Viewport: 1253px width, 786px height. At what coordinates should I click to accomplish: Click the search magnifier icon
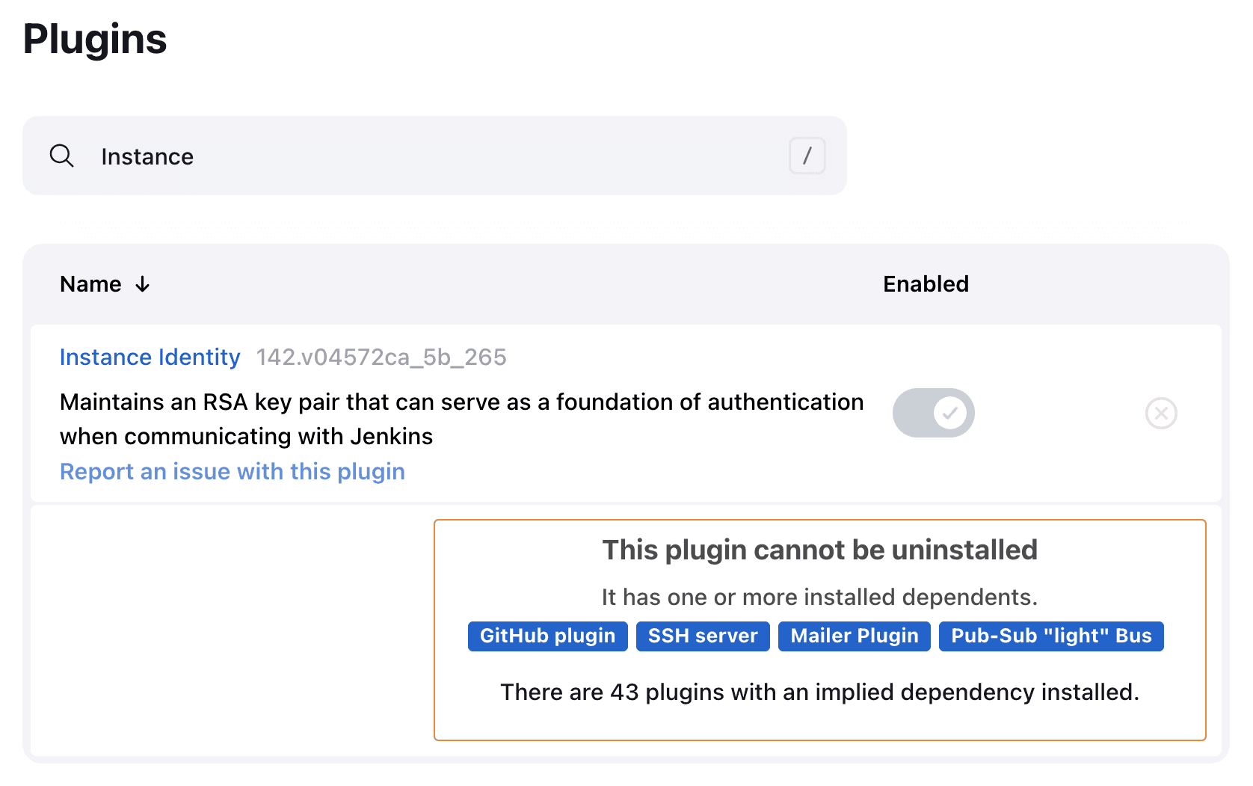coord(62,156)
